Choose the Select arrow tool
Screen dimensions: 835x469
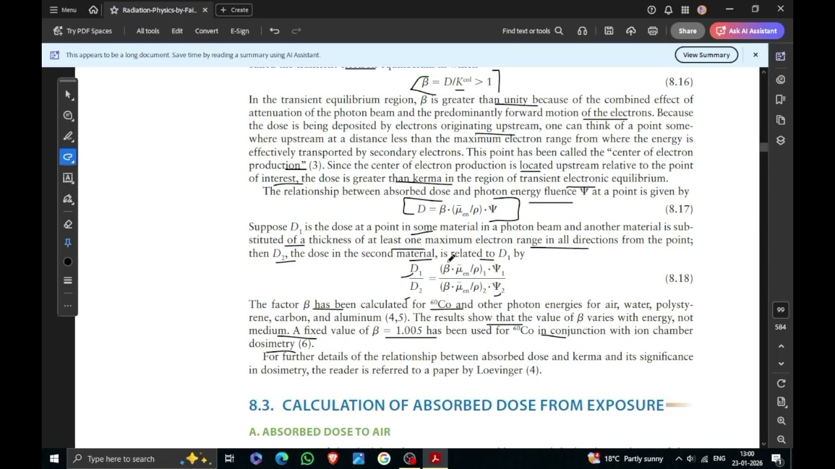tap(68, 94)
